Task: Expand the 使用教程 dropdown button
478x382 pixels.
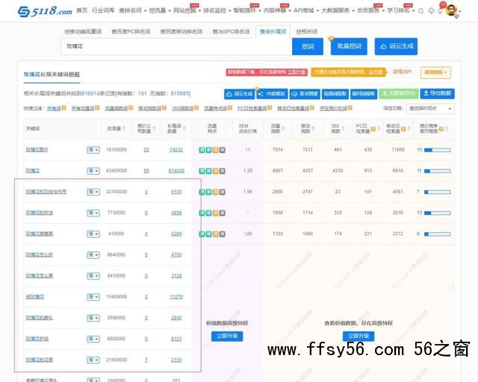Action: [435, 72]
